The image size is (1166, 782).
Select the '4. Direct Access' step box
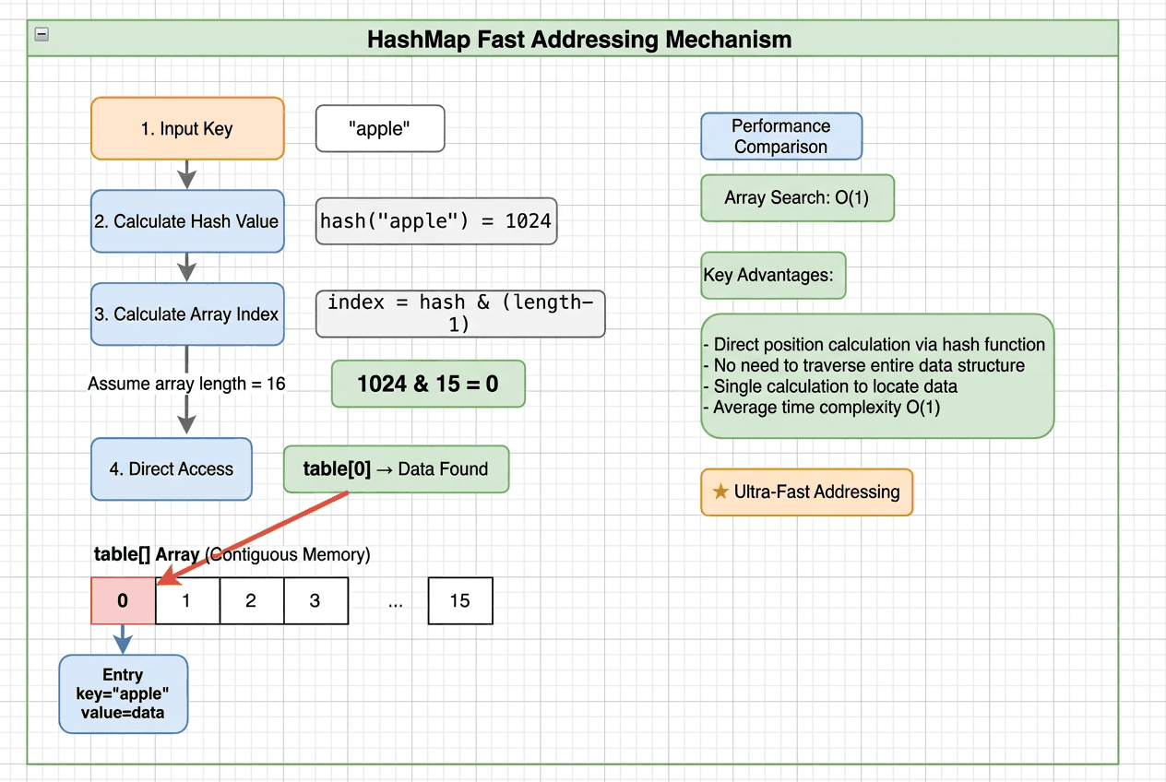(172, 469)
